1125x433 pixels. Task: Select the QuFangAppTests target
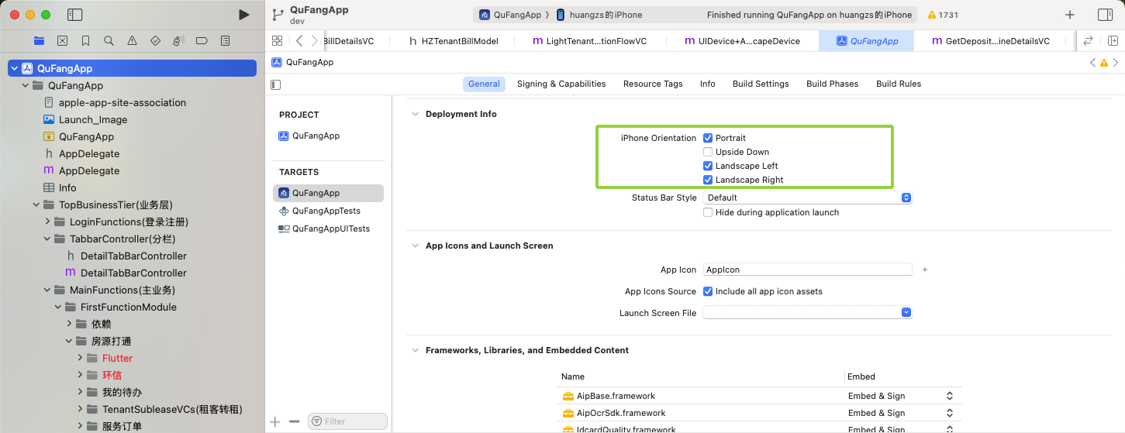pyautogui.click(x=326, y=211)
